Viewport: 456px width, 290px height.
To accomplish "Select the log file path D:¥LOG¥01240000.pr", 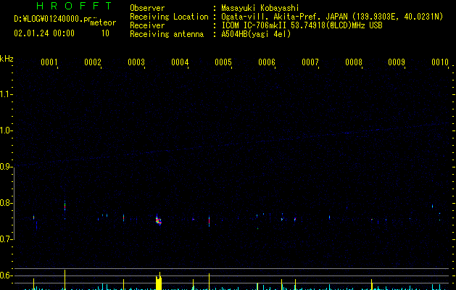I will 53,19.
